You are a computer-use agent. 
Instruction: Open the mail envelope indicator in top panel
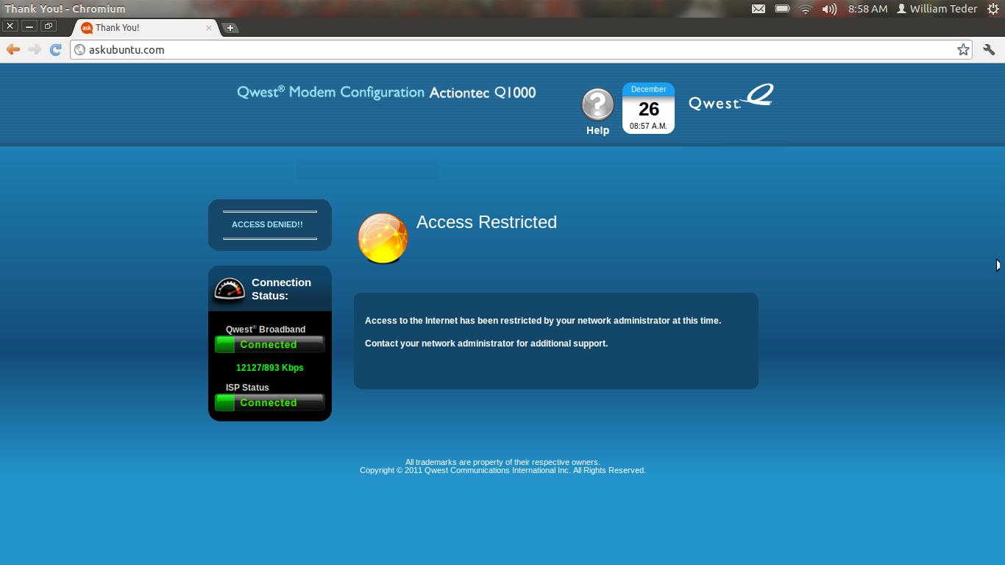coord(759,9)
